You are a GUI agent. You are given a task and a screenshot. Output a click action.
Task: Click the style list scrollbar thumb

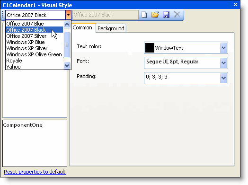point(67,45)
